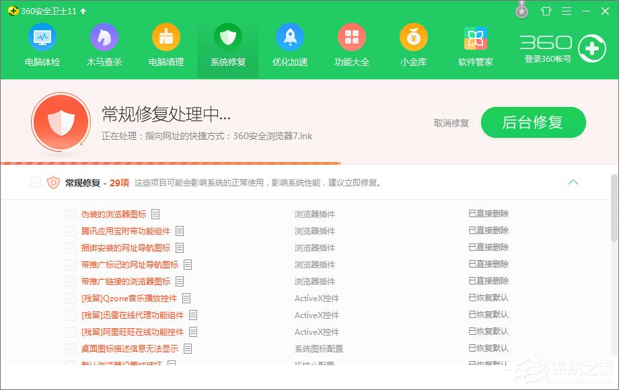Screen dimensions: 619x390
Task: Click 后台修复 to repair in background
Action: (533, 123)
